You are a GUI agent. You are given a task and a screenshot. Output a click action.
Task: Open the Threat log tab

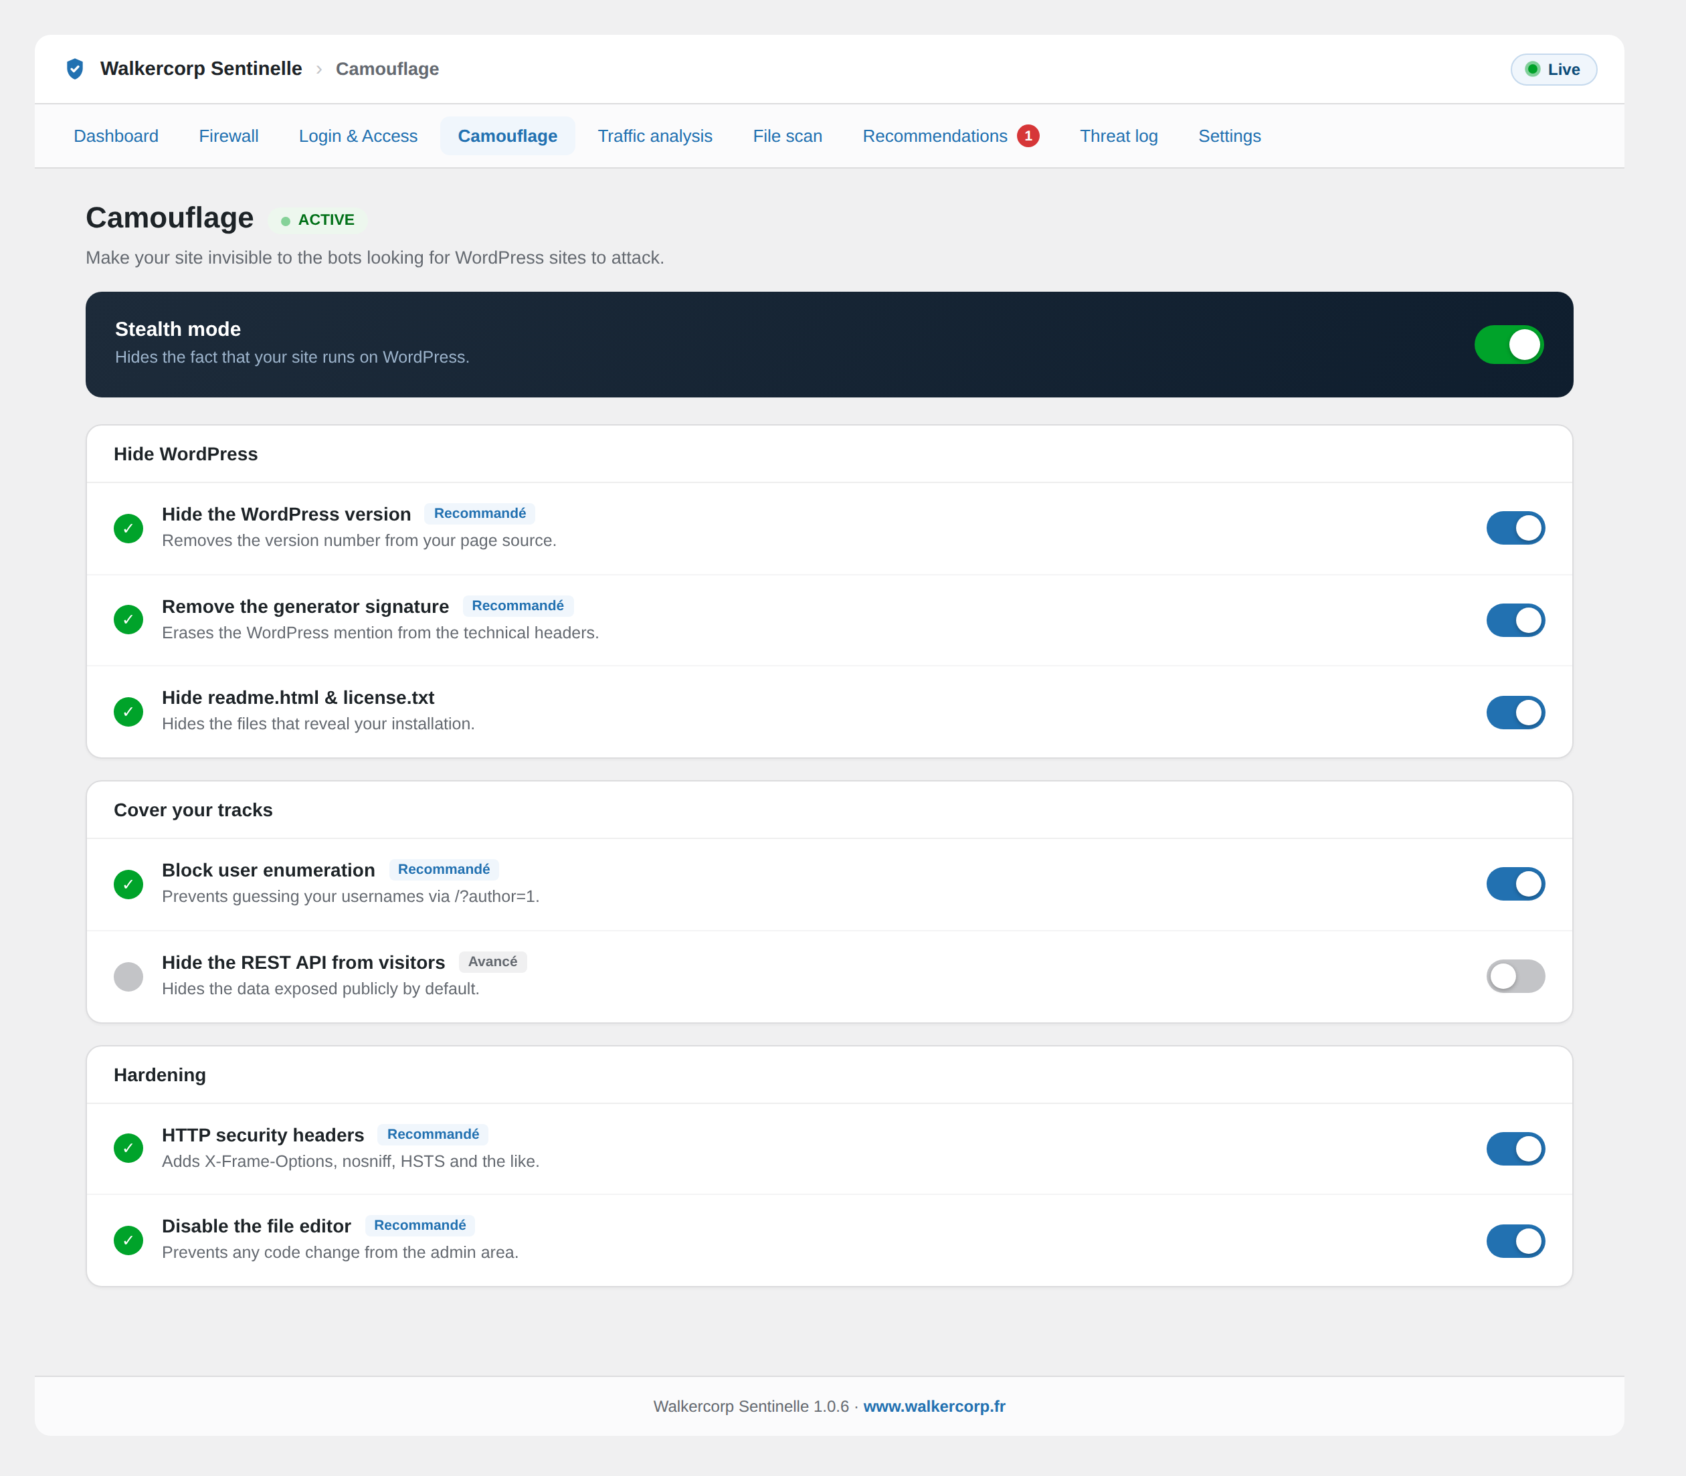pos(1119,136)
